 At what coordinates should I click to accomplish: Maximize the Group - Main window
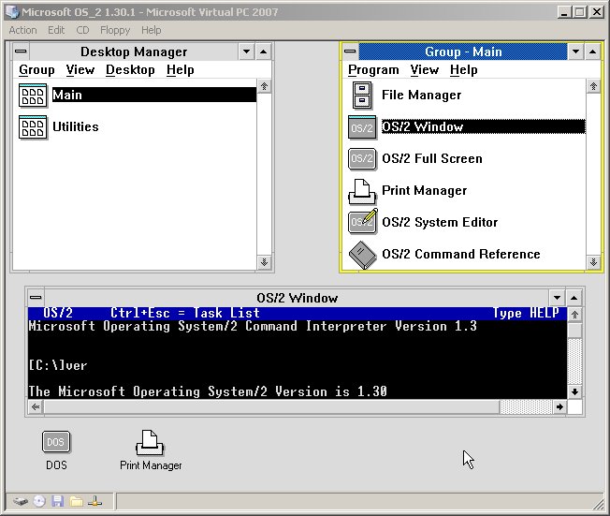point(592,52)
